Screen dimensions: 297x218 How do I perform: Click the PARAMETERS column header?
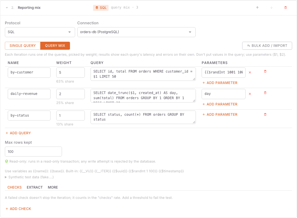(x=214, y=63)
